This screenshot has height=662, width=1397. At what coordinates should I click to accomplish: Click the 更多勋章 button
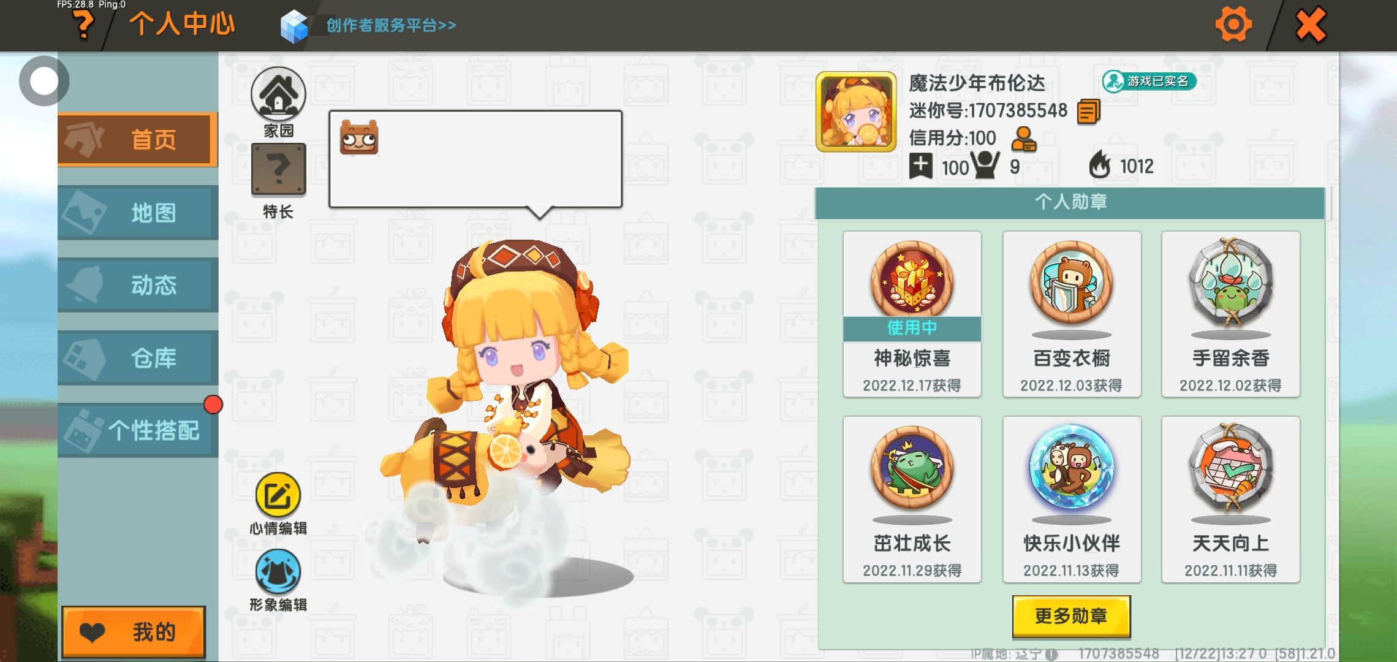(x=1071, y=616)
